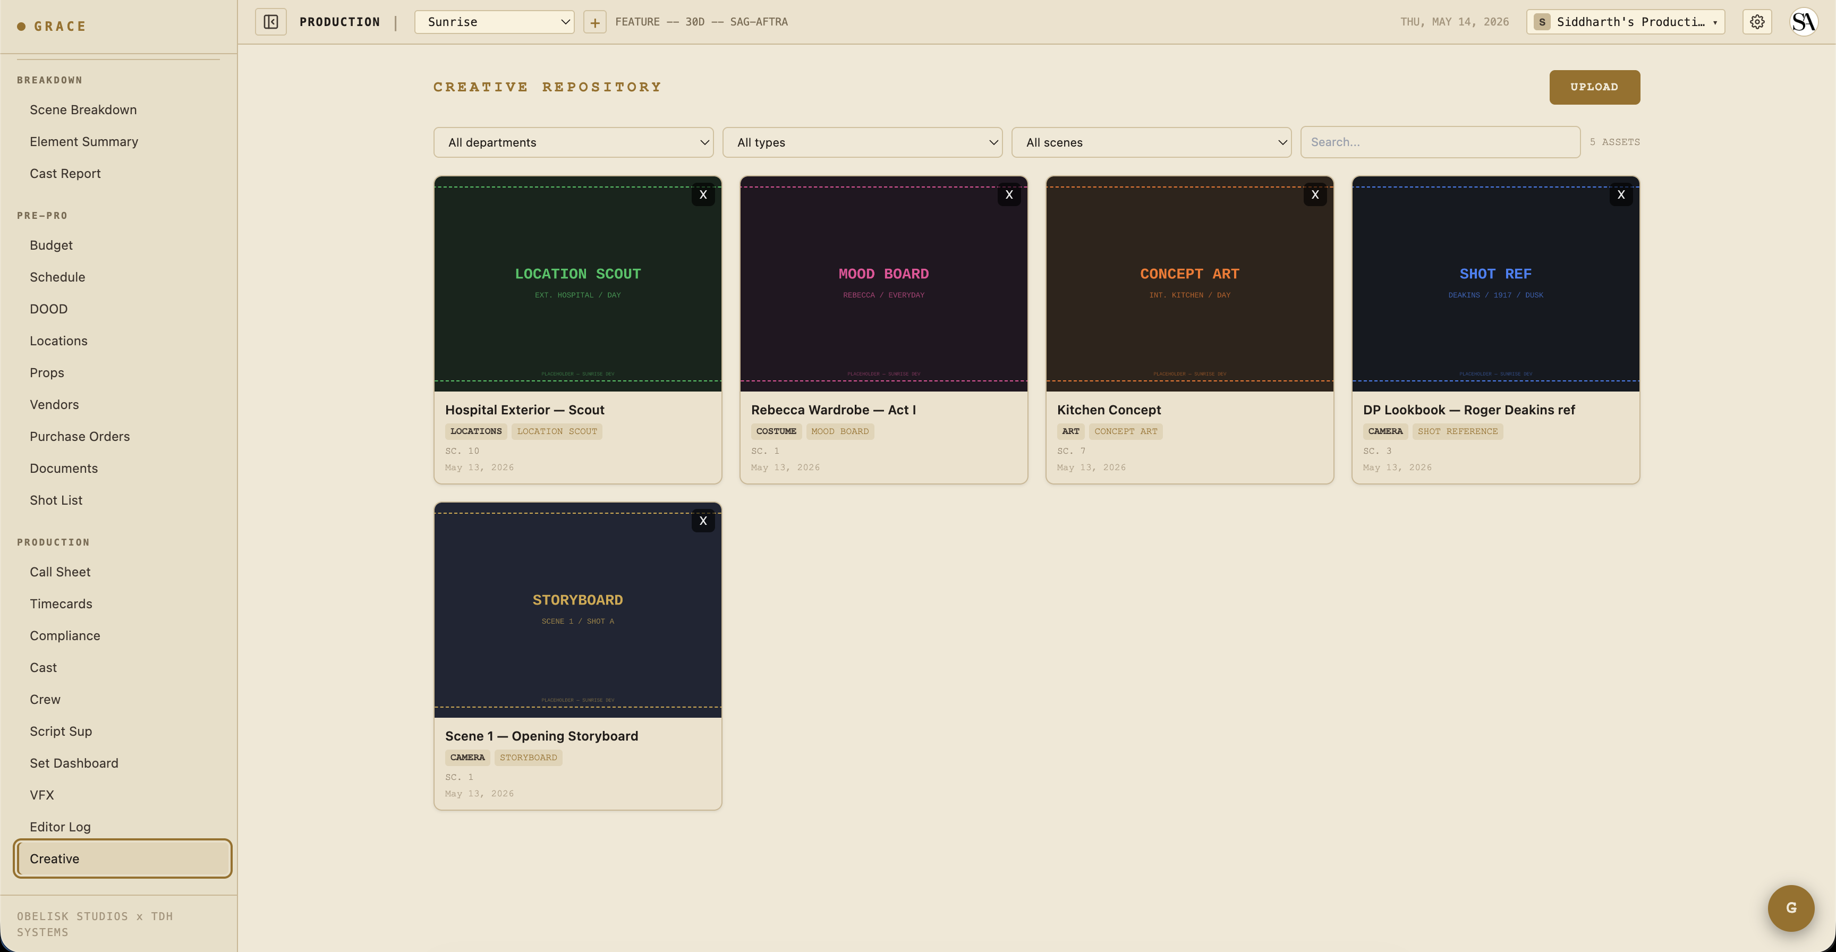Viewport: 1836px width, 952px height.
Task: Open the SA user avatar menu
Action: (x=1804, y=22)
